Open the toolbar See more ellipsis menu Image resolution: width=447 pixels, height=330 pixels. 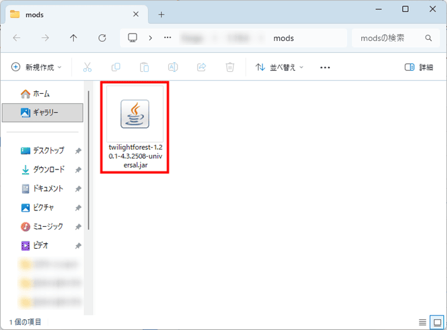click(325, 67)
